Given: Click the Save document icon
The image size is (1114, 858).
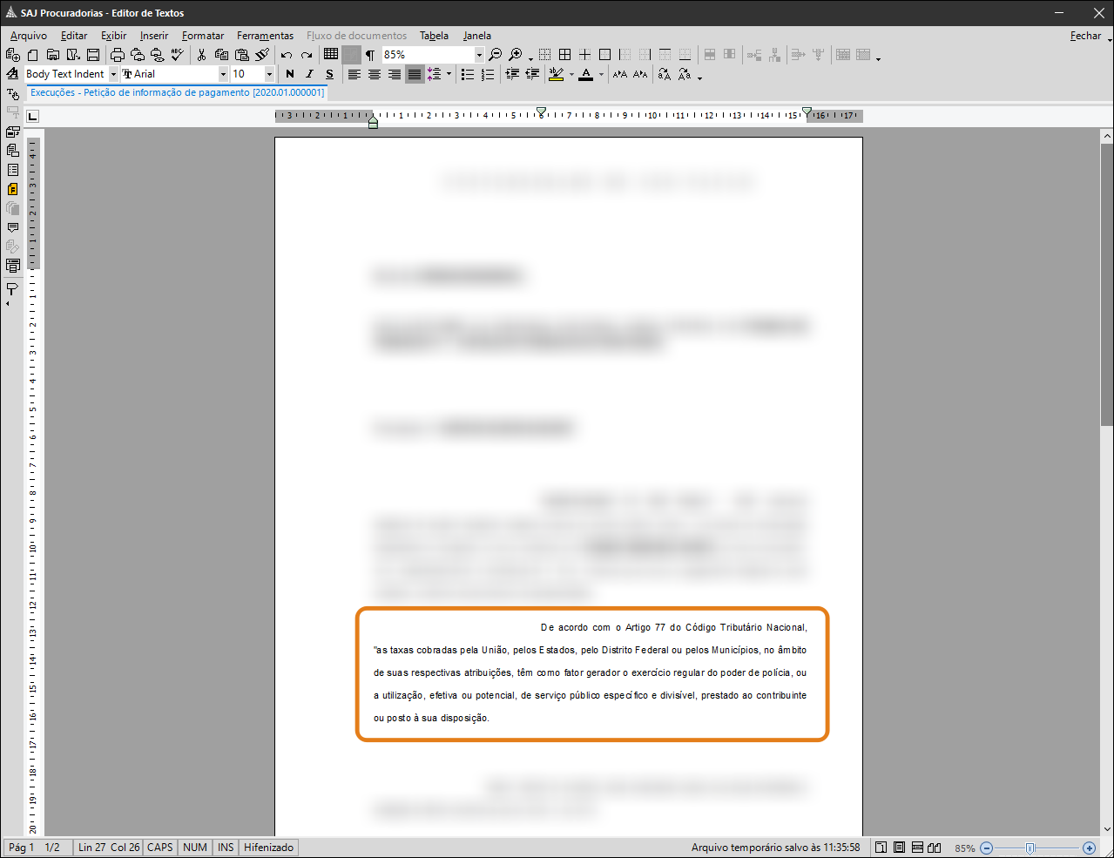Looking at the screenshot, I should tap(93, 55).
